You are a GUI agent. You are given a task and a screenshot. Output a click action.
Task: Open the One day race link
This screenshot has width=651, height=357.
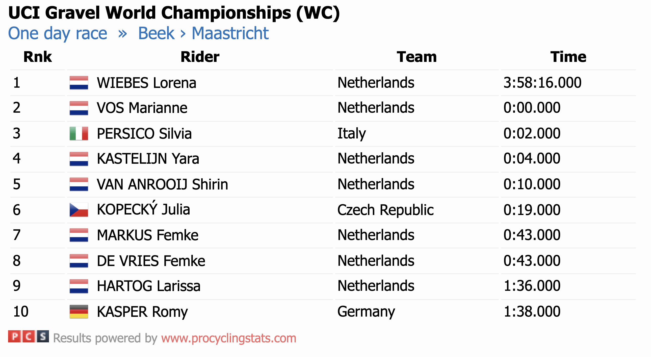tap(58, 33)
